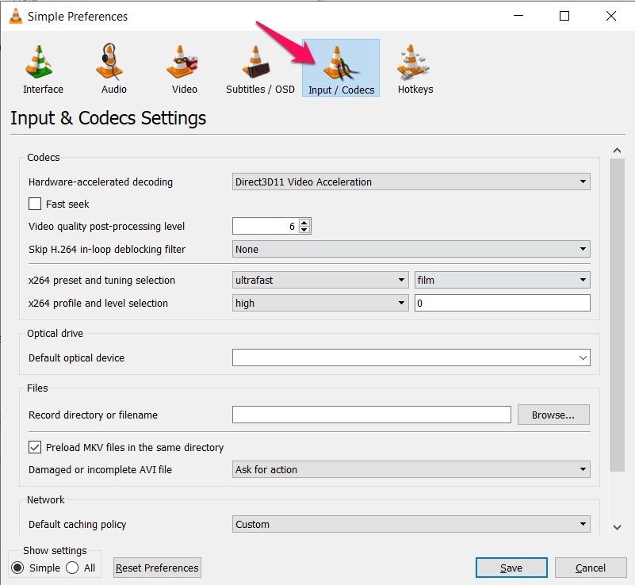Viewport: 635px width, 585px height.
Task: Open the Default caching policy dropdown
Action: coord(411,524)
